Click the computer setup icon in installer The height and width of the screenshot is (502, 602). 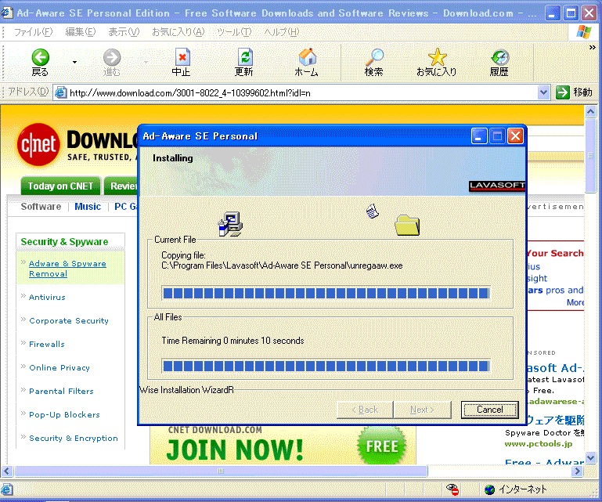230,224
